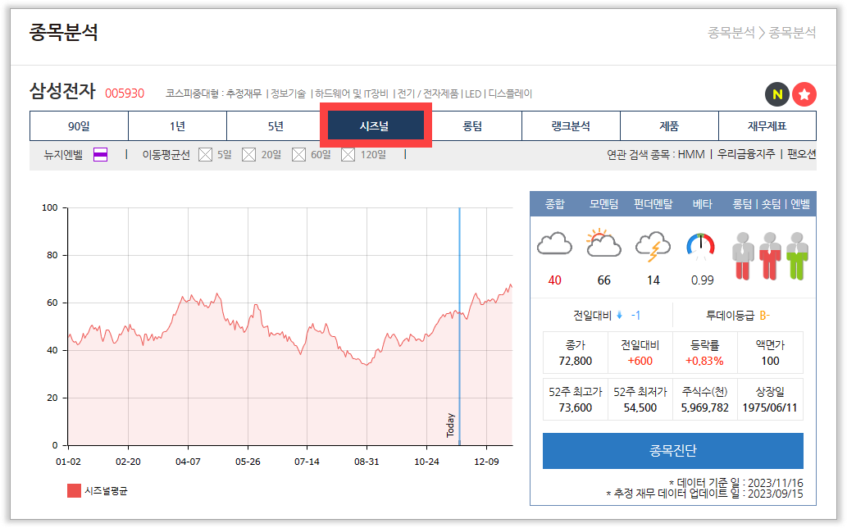Click the beta gauge dial icon

pos(701,244)
